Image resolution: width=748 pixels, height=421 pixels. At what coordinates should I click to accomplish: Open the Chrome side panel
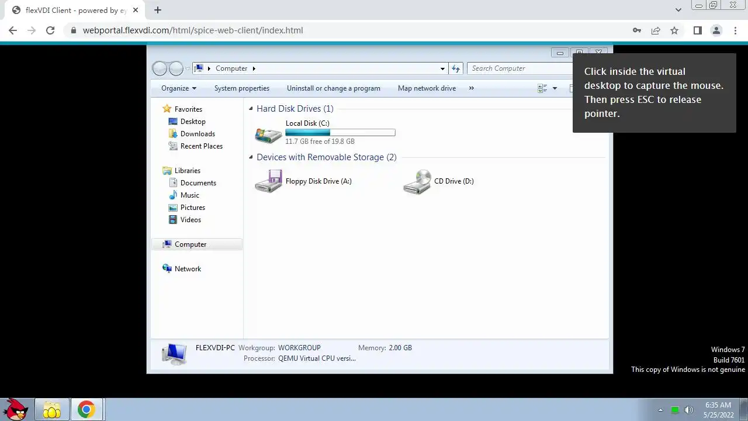pos(697,30)
